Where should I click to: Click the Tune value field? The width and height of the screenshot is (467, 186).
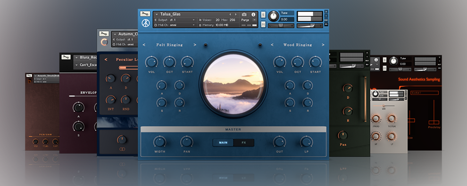coord(287,19)
